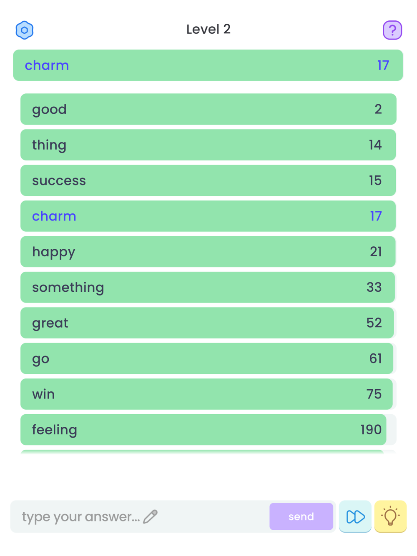Open help with the purple question mark icon
Viewport: 417px width, 556px height.
point(392,30)
